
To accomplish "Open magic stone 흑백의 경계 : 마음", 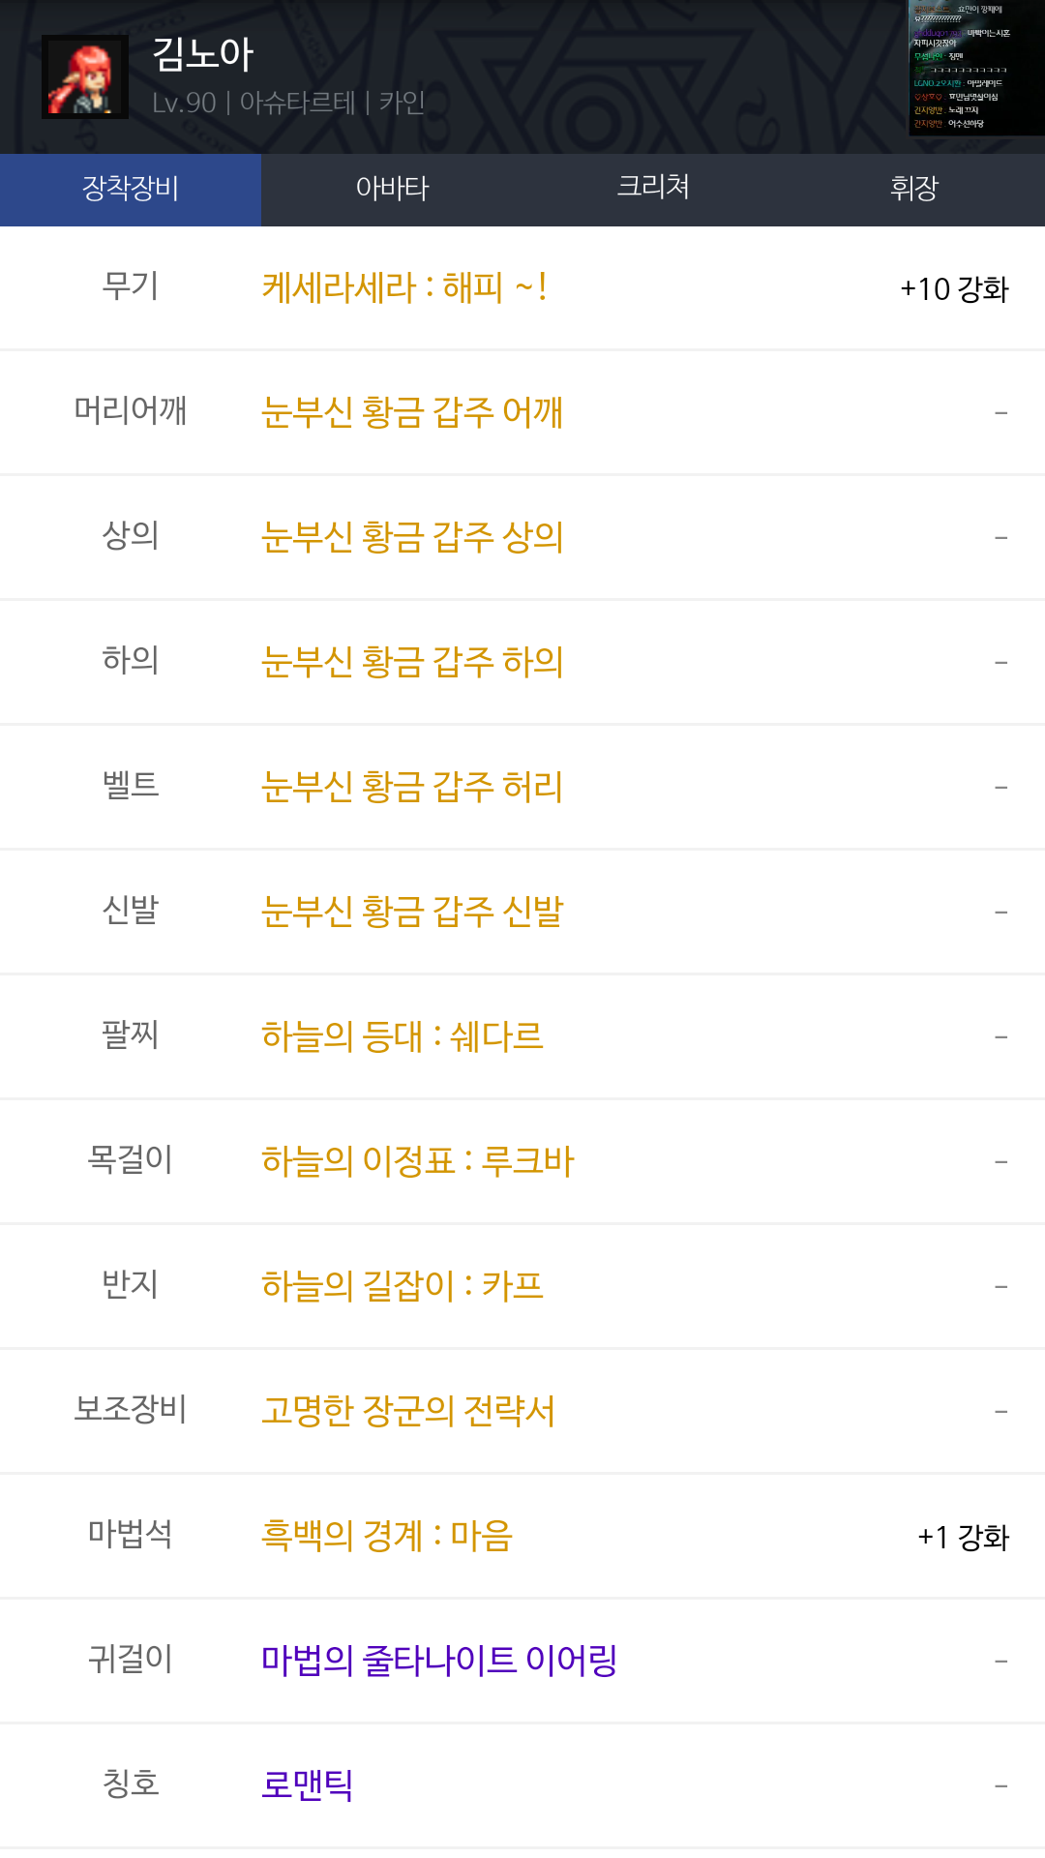I will point(387,1537).
